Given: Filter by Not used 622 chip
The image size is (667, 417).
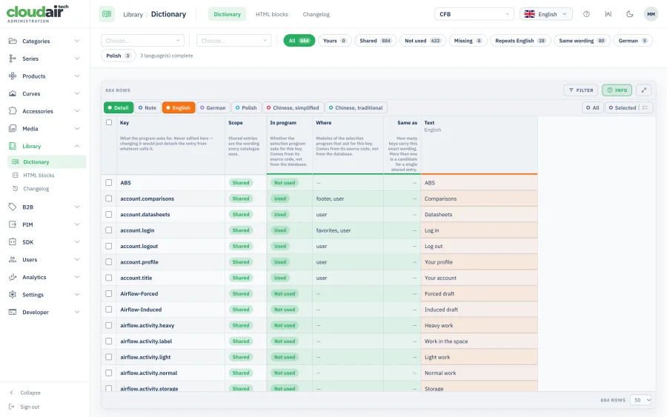Looking at the screenshot, I should click(422, 41).
